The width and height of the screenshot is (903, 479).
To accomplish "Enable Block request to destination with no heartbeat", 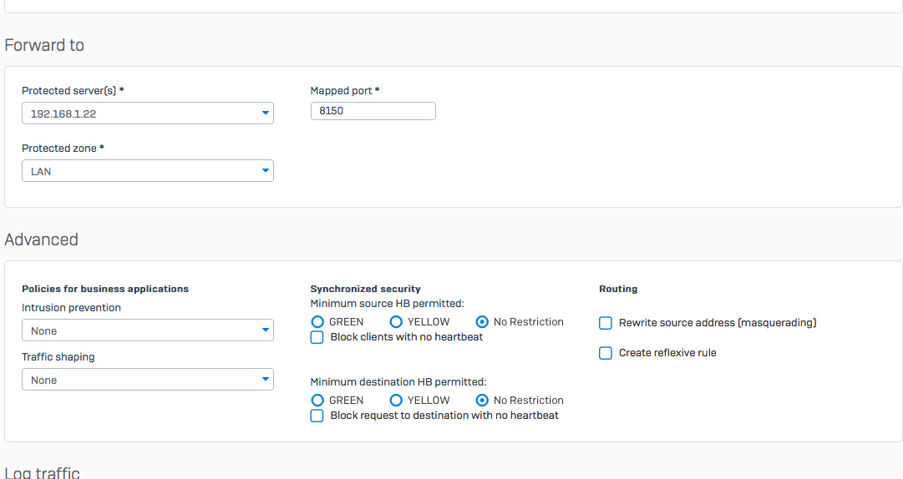I will coord(317,416).
